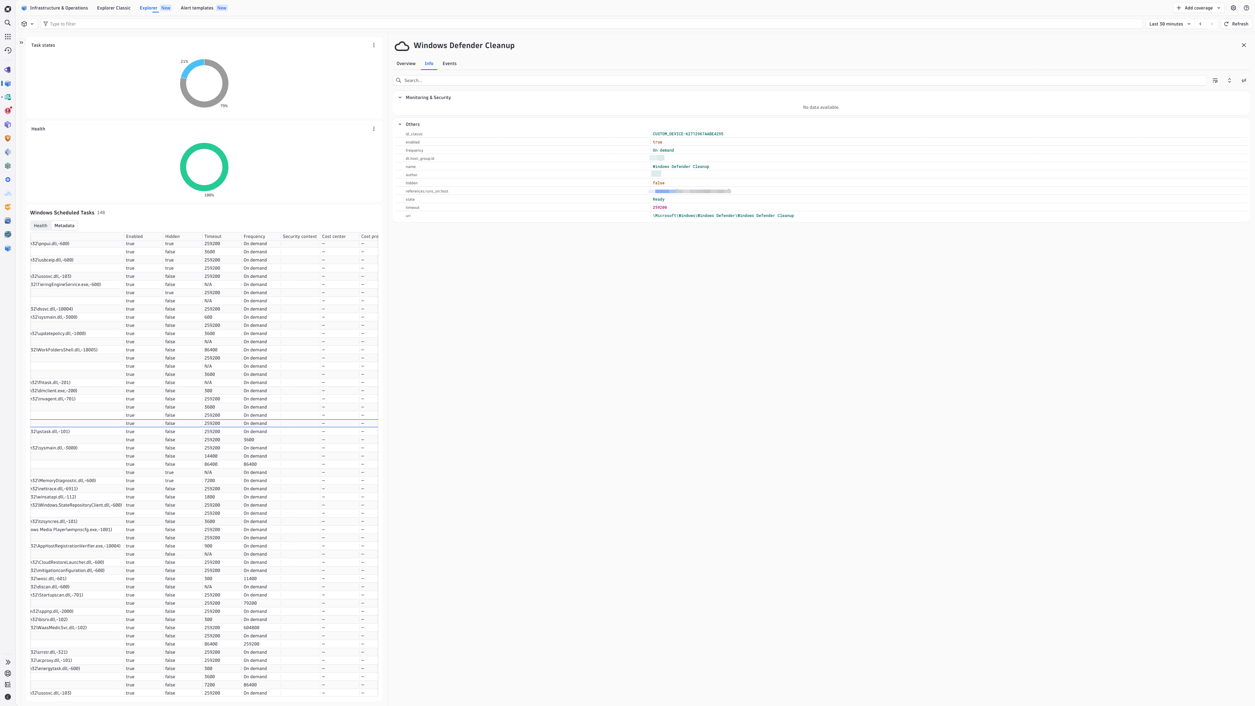Open page settings gear icon
Image resolution: width=1255 pixels, height=706 pixels.
pyautogui.click(x=1233, y=8)
